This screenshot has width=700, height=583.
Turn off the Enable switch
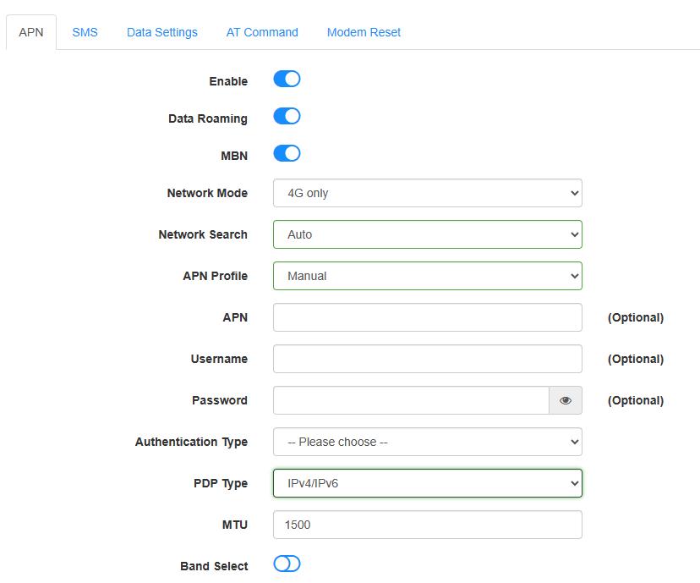pos(287,80)
